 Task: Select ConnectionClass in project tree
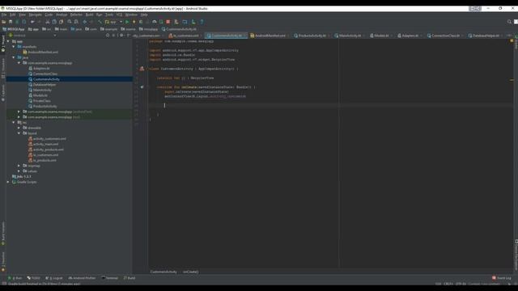point(45,74)
